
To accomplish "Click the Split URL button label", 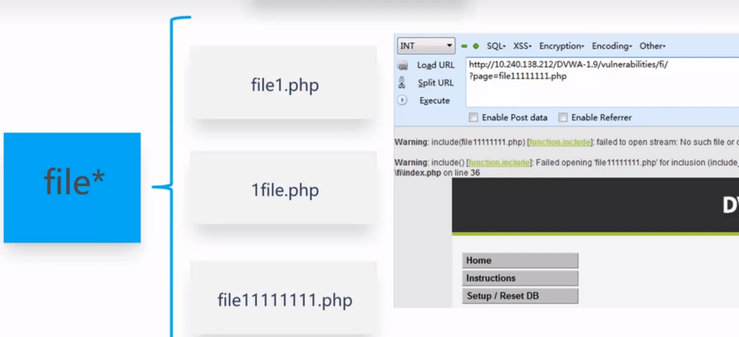I will [x=436, y=83].
